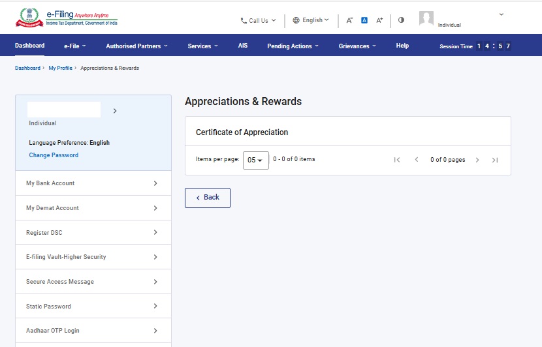Open Help in the navigation bar
This screenshot has height=347, width=542.
tap(402, 46)
